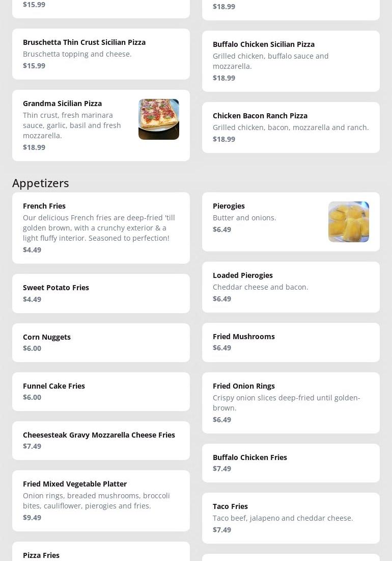Choose the Corn Nuggets item
The image size is (392, 561).
pos(101,343)
